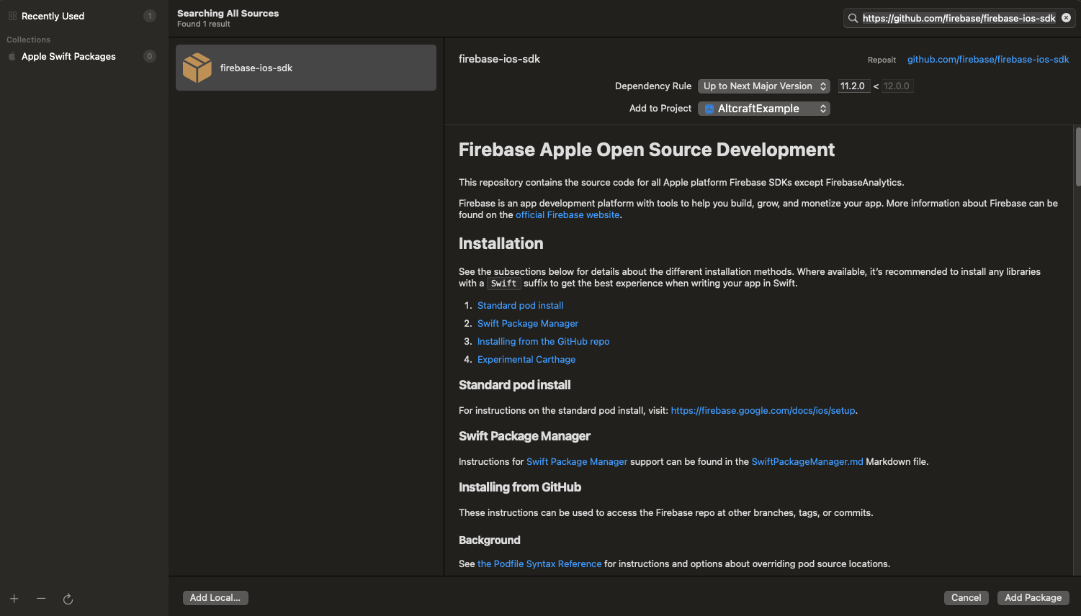Click the 'Standard pod install' heading
The width and height of the screenshot is (1081, 616).
tap(514, 385)
